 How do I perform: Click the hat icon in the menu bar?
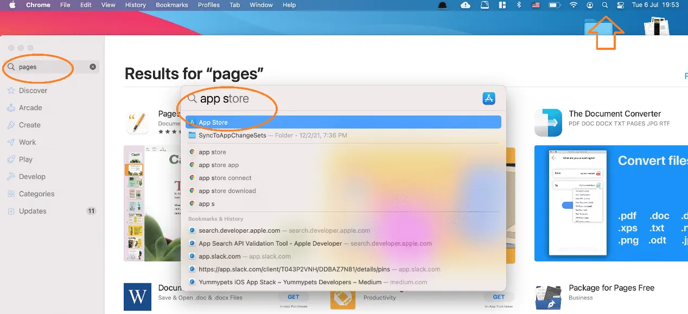pos(442,5)
